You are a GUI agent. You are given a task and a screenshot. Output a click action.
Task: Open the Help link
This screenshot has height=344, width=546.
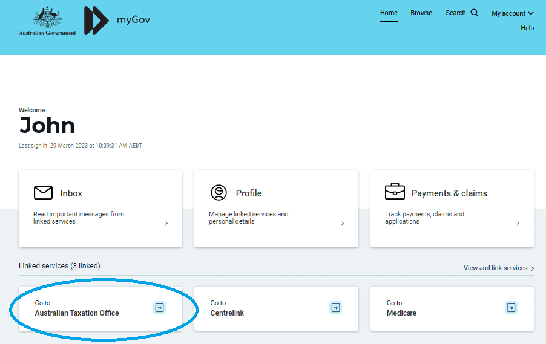[x=527, y=28]
